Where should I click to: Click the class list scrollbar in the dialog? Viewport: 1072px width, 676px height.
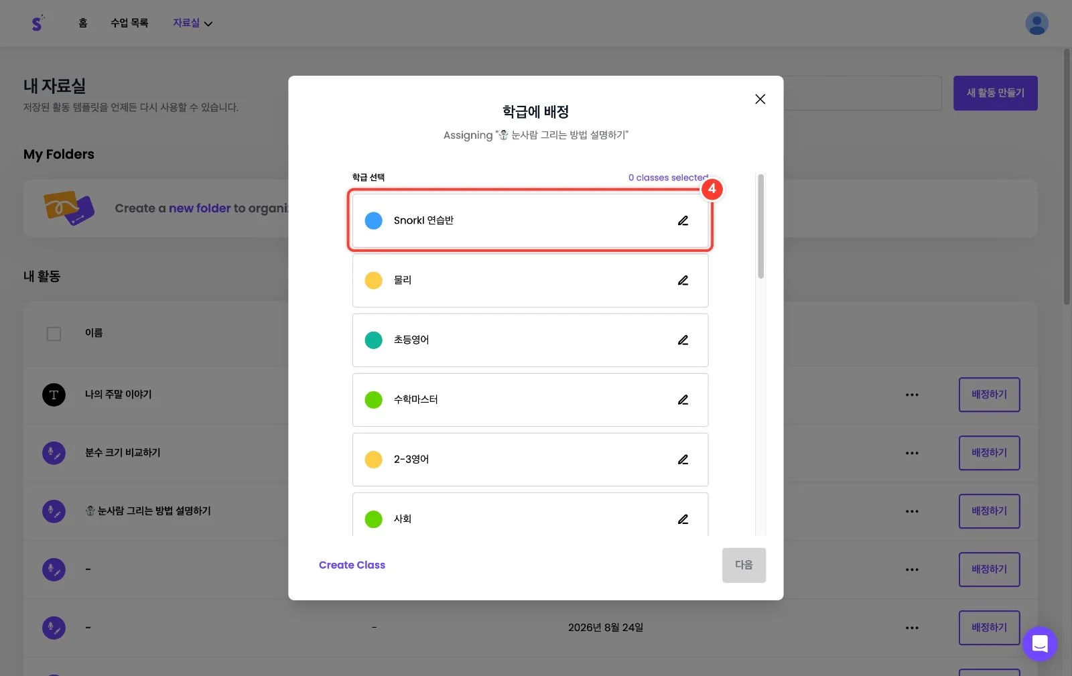[x=760, y=226]
